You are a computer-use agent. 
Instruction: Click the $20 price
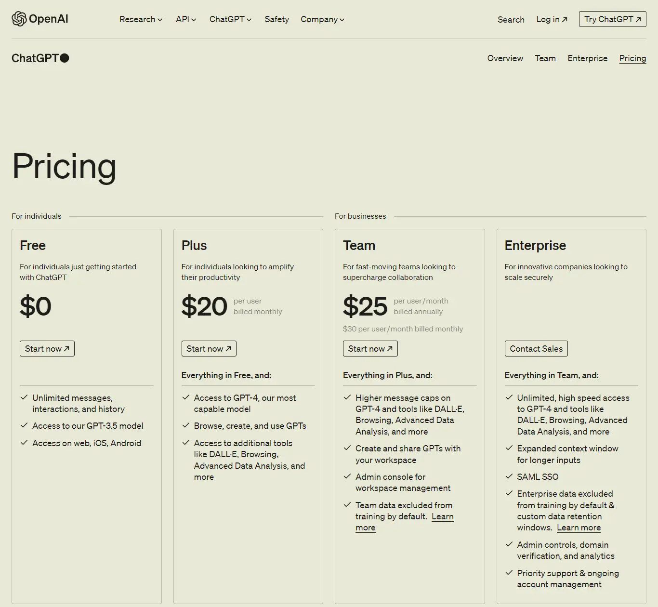pos(204,306)
